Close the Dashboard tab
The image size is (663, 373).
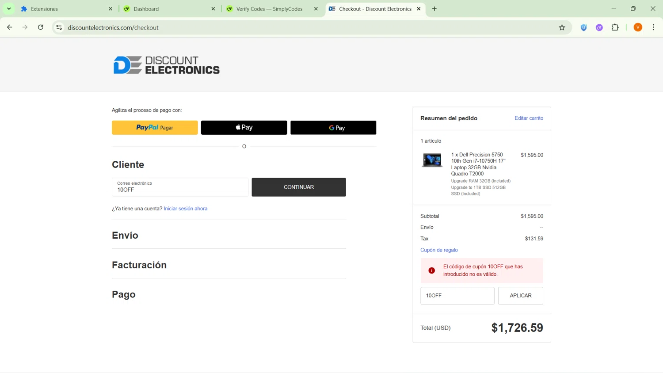point(213,9)
